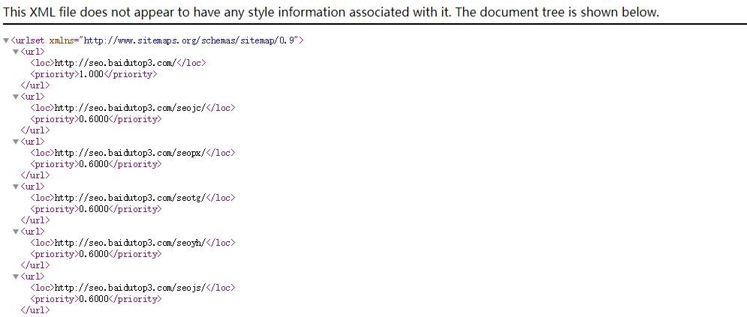
Task: Collapse the url node for seoyh
Action: [16, 232]
